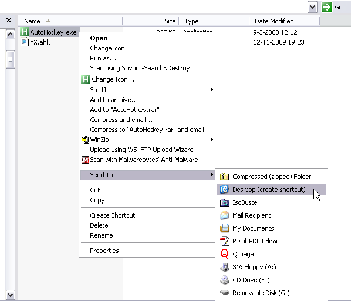
Task: Click the CD Drive (E:) disc icon
Action: (224, 280)
